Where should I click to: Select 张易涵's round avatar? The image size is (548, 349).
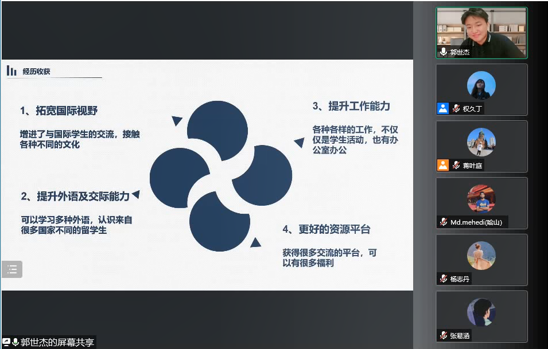[x=481, y=312]
